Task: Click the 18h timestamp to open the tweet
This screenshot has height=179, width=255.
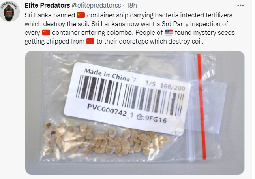Action: click(x=132, y=6)
